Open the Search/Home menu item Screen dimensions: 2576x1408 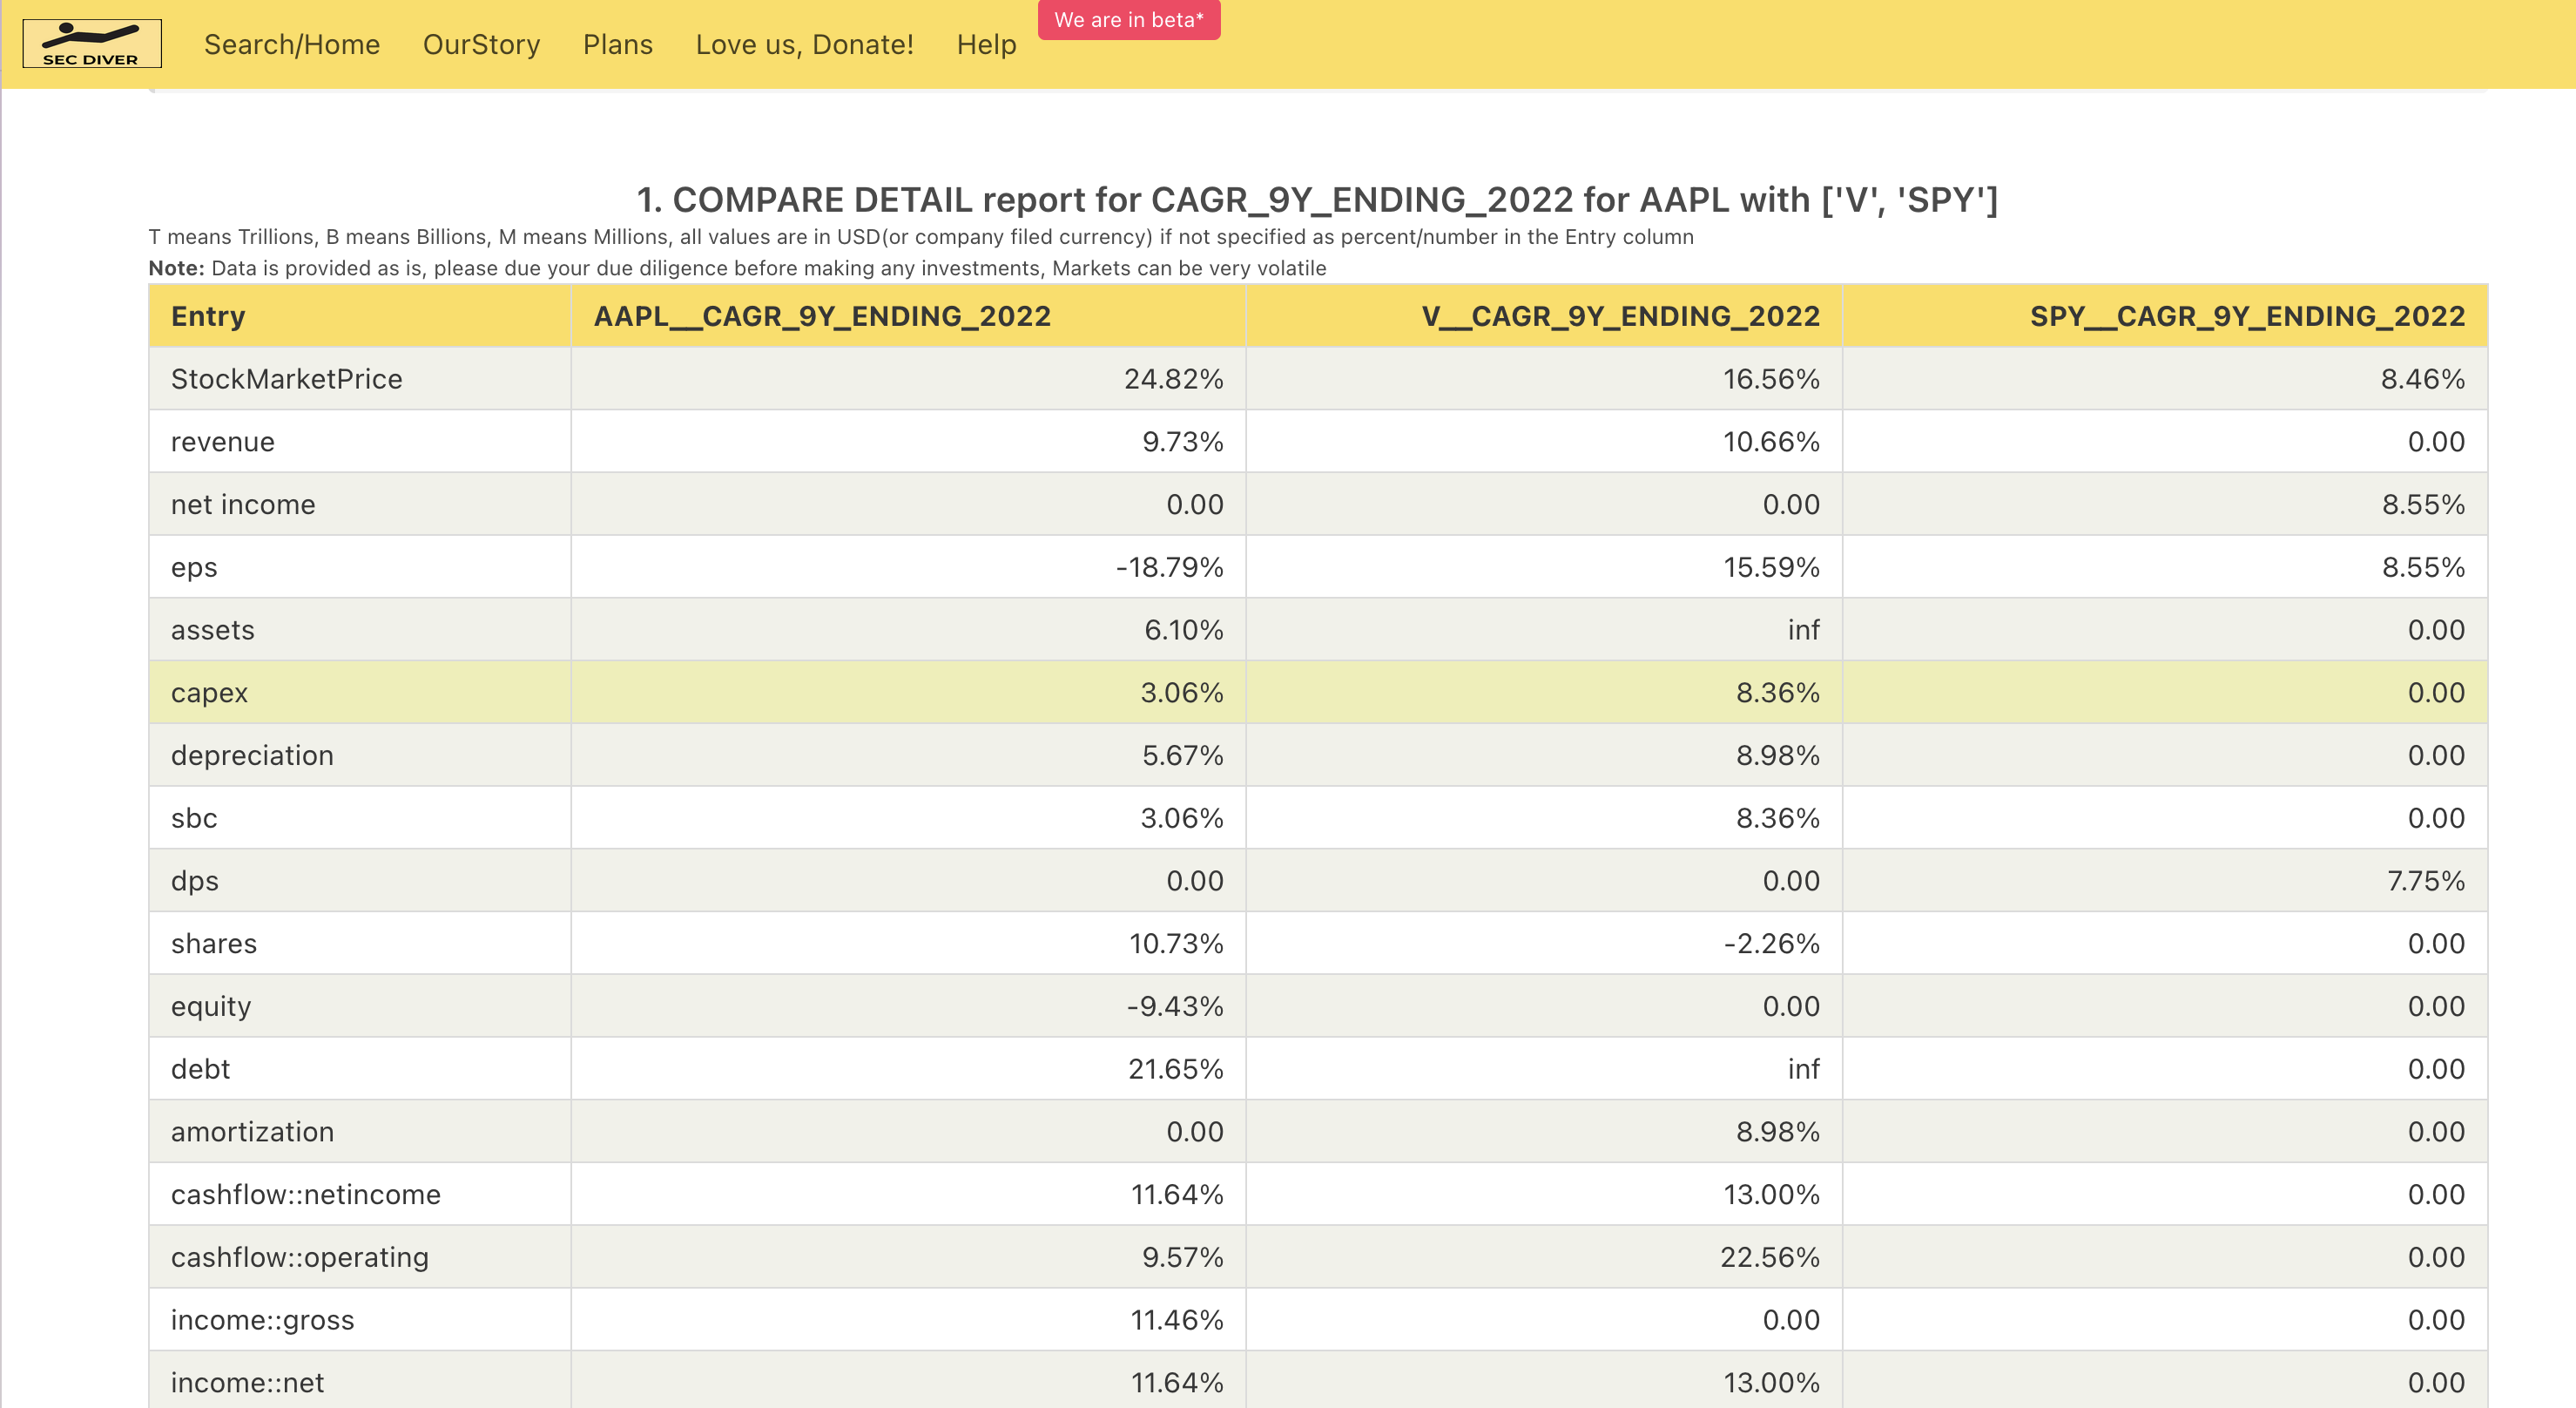(292, 44)
